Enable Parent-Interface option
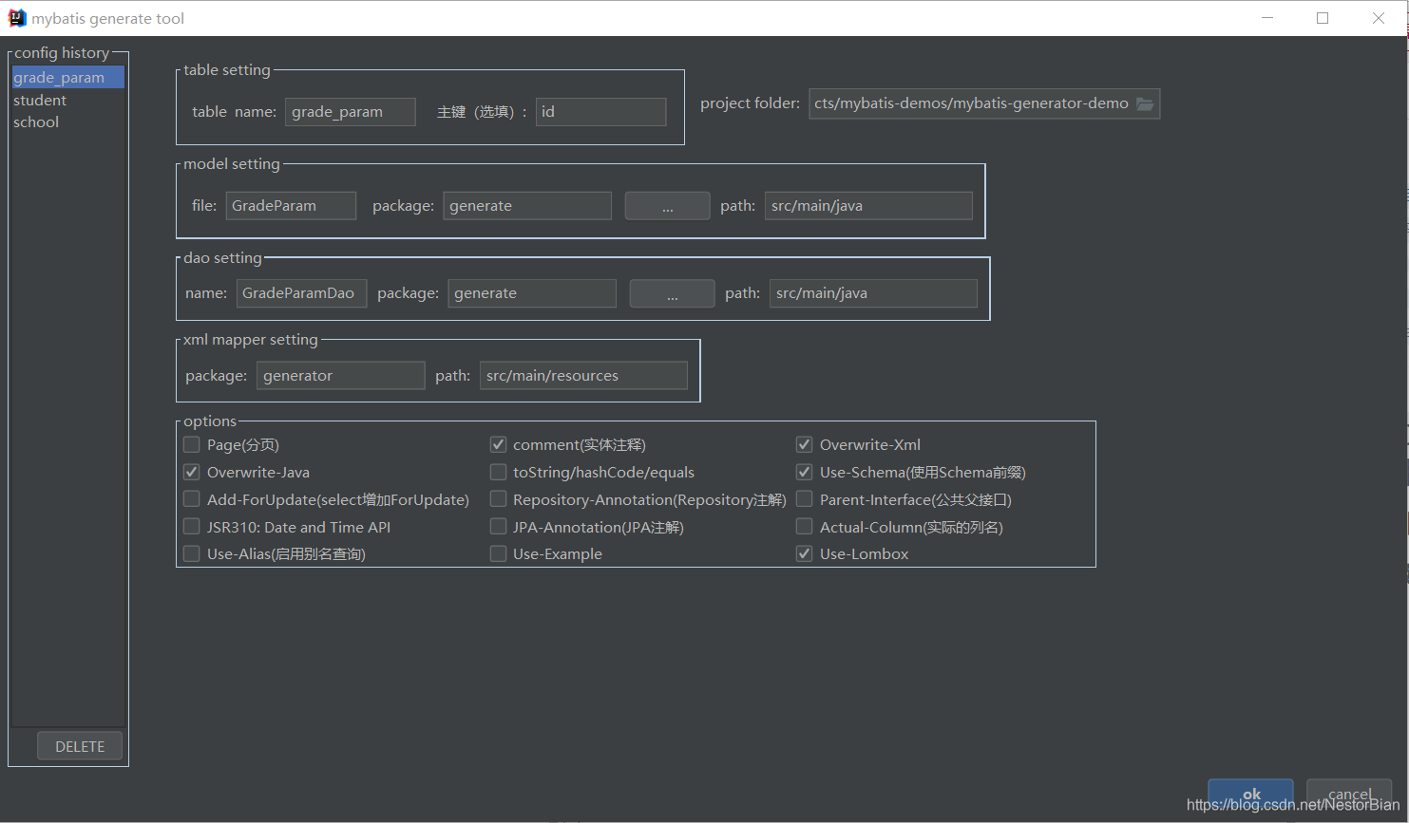Image resolution: width=1409 pixels, height=823 pixels. coord(804,499)
